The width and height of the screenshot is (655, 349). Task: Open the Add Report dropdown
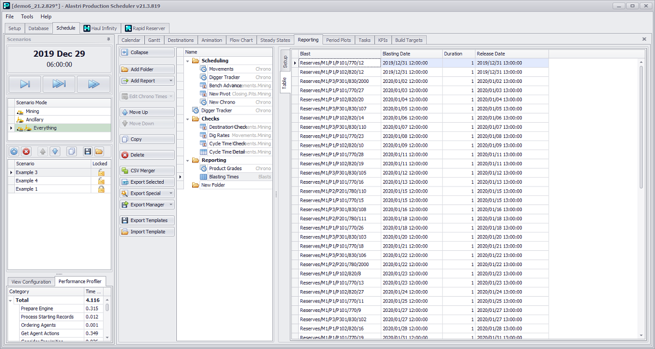point(171,81)
